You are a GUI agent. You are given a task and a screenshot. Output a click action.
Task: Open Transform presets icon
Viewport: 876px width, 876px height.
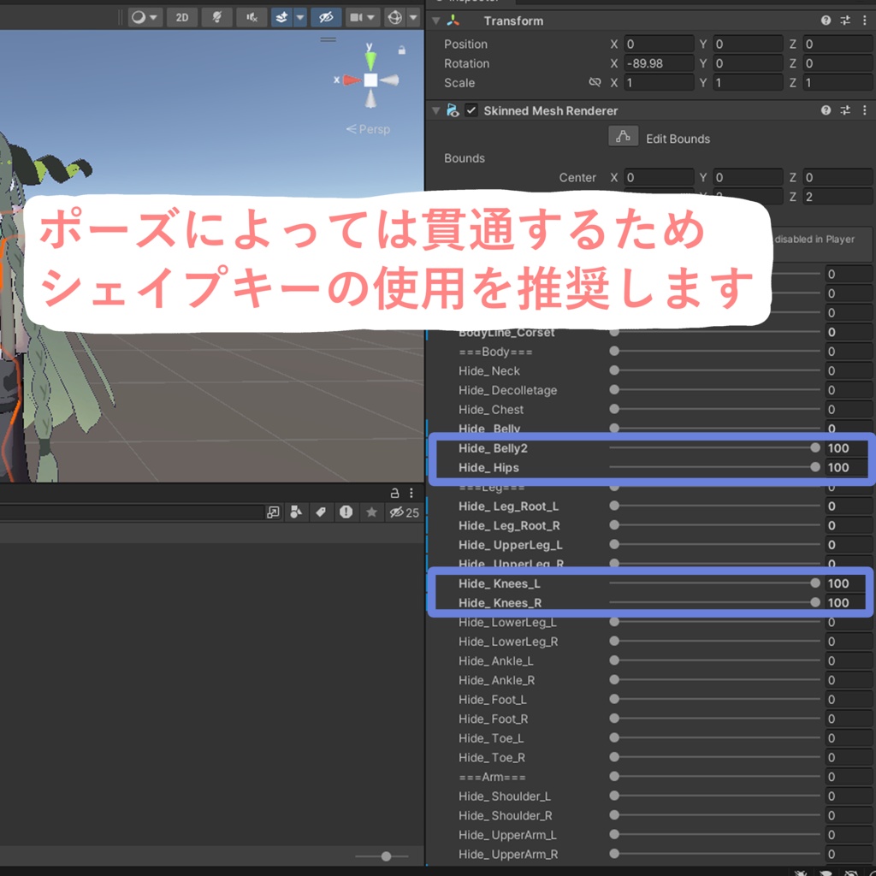(x=845, y=21)
